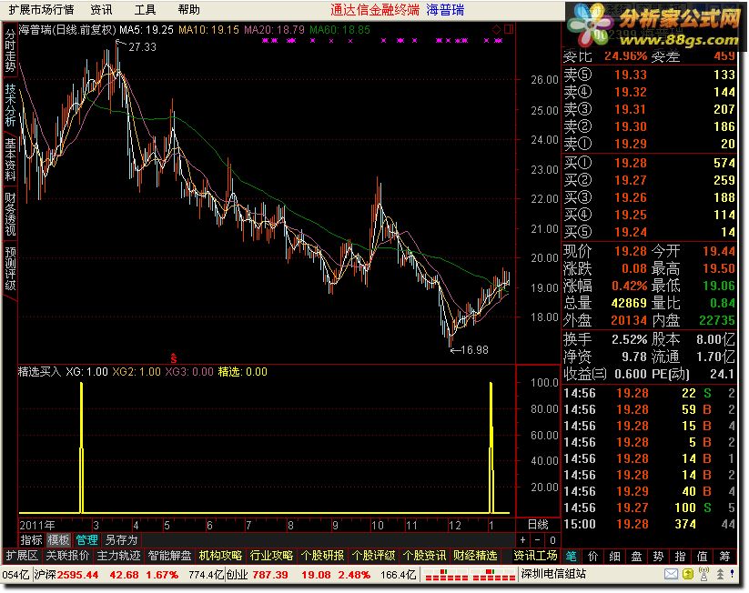Click the yellow square status bar icon
The width and height of the screenshot is (749, 593).
[687, 575]
